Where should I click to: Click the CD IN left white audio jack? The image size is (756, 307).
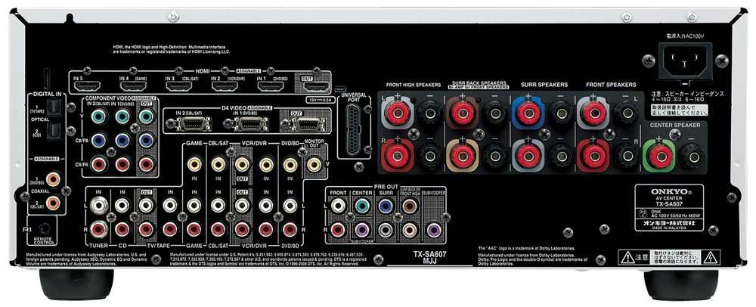pyautogui.click(x=122, y=206)
